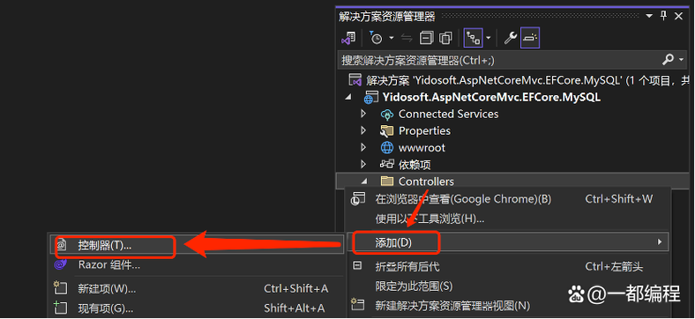This screenshot has width=695, height=319.
Task: Open the pending changes filter clock icon
Action: (x=376, y=39)
